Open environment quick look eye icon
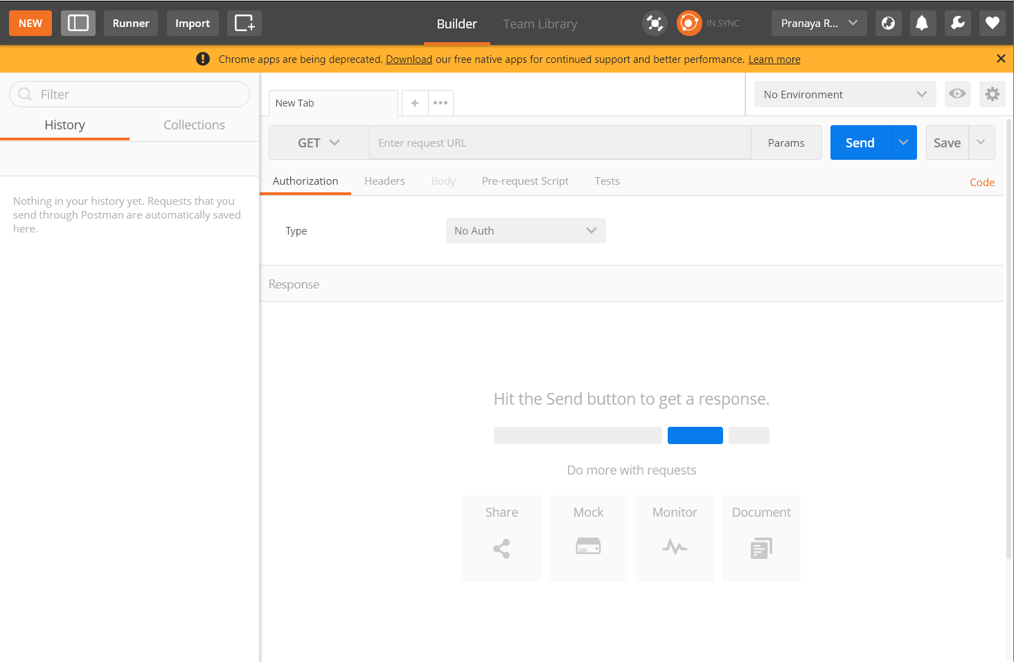 [x=957, y=94]
